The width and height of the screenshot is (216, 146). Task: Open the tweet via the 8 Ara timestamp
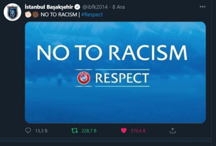tap(119, 7)
